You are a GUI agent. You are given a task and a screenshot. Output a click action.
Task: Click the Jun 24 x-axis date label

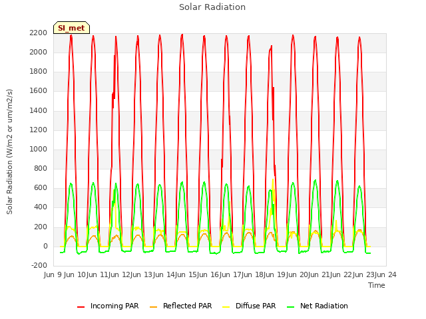click(385, 274)
